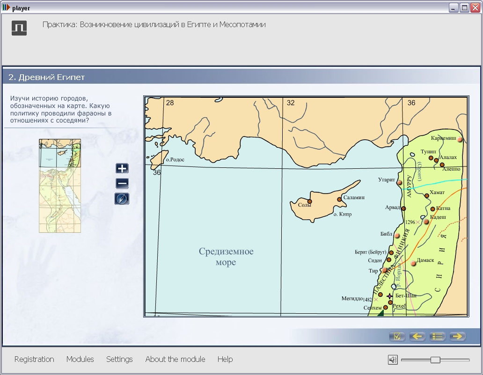Open the Registration menu

pyautogui.click(x=34, y=359)
